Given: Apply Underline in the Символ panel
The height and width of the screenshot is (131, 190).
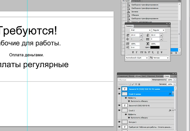Looking at the screenshot, I should click(x=157, y=52).
